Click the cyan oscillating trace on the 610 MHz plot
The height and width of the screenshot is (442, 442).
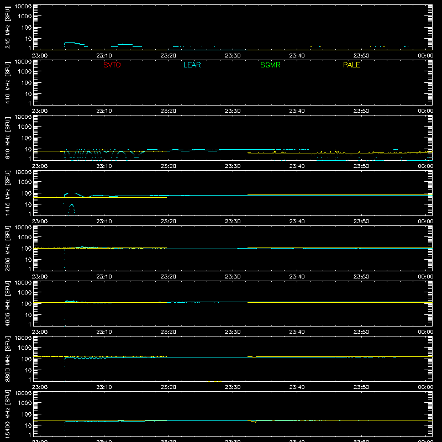tap(104, 154)
